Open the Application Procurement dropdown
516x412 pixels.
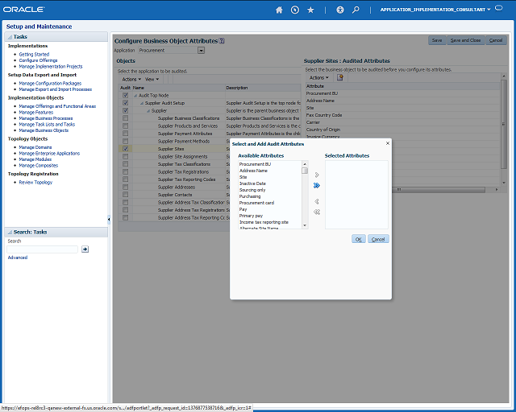pos(201,50)
